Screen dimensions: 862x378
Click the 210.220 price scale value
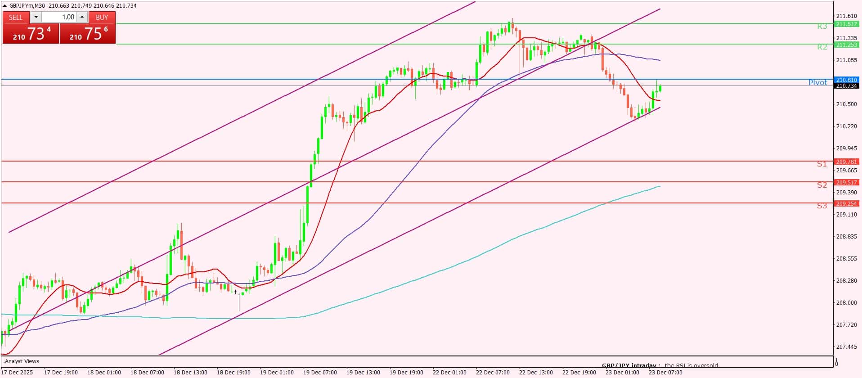pyautogui.click(x=846, y=126)
